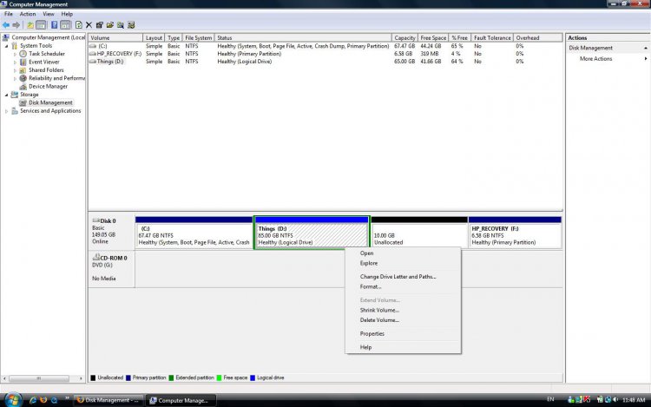Click the Disk 0 label box

(111, 232)
